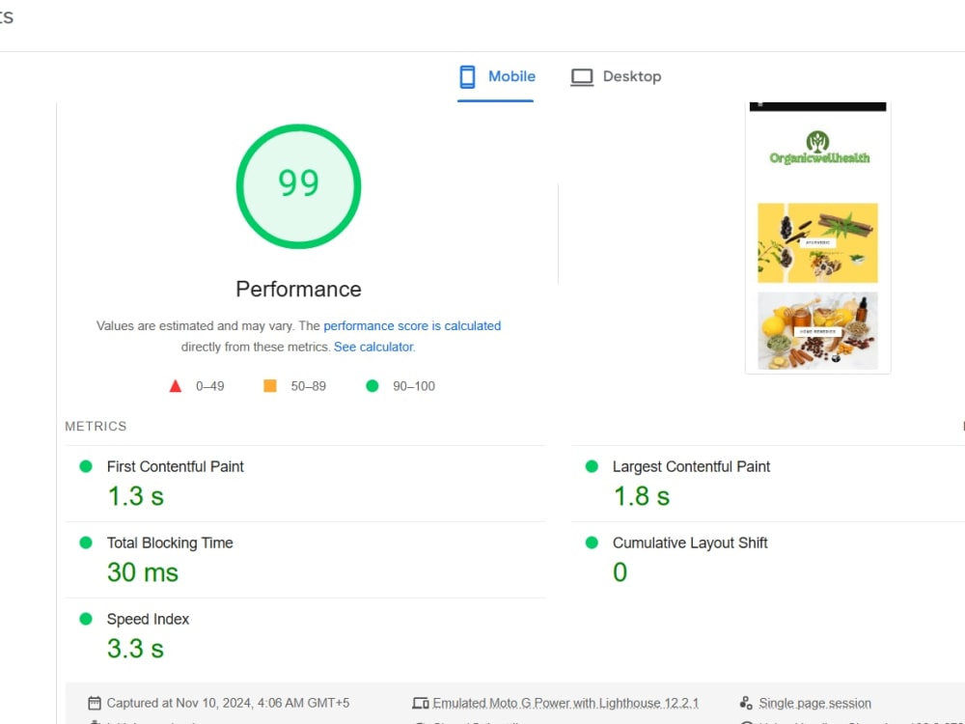Click the Organicwellhealth page screenshot thumbnail

pyautogui.click(x=817, y=237)
